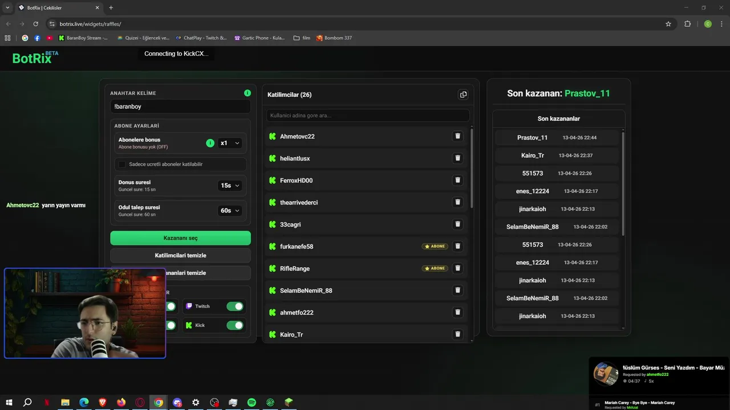Open Discord from the taskbar
The image size is (730, 410).
[x=177, y=403]
